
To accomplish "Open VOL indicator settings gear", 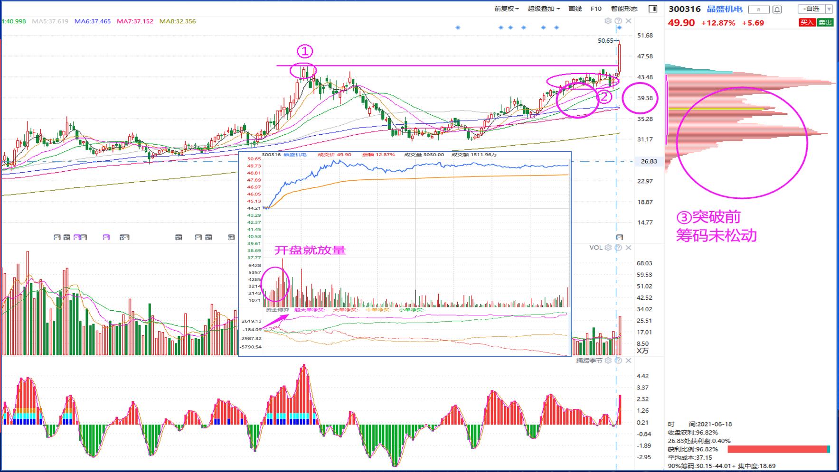I will (608, 248).
